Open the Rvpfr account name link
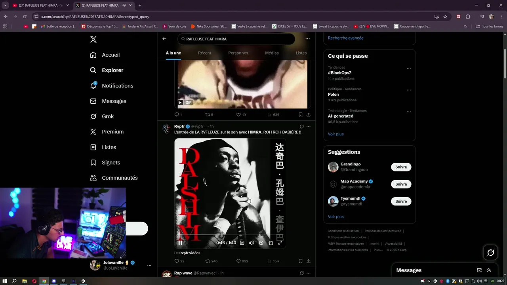The height and width of the screenshot is (285, 507). [179, 126]
